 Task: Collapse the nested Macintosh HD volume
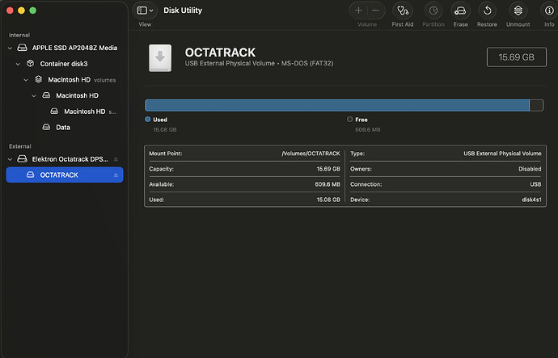click(x=34, y=95)
